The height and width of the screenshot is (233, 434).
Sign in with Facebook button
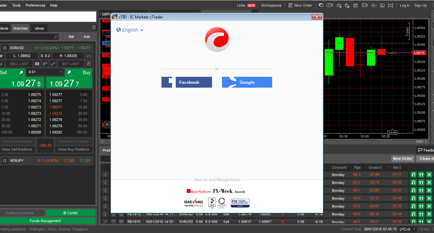tap(187, 82)
